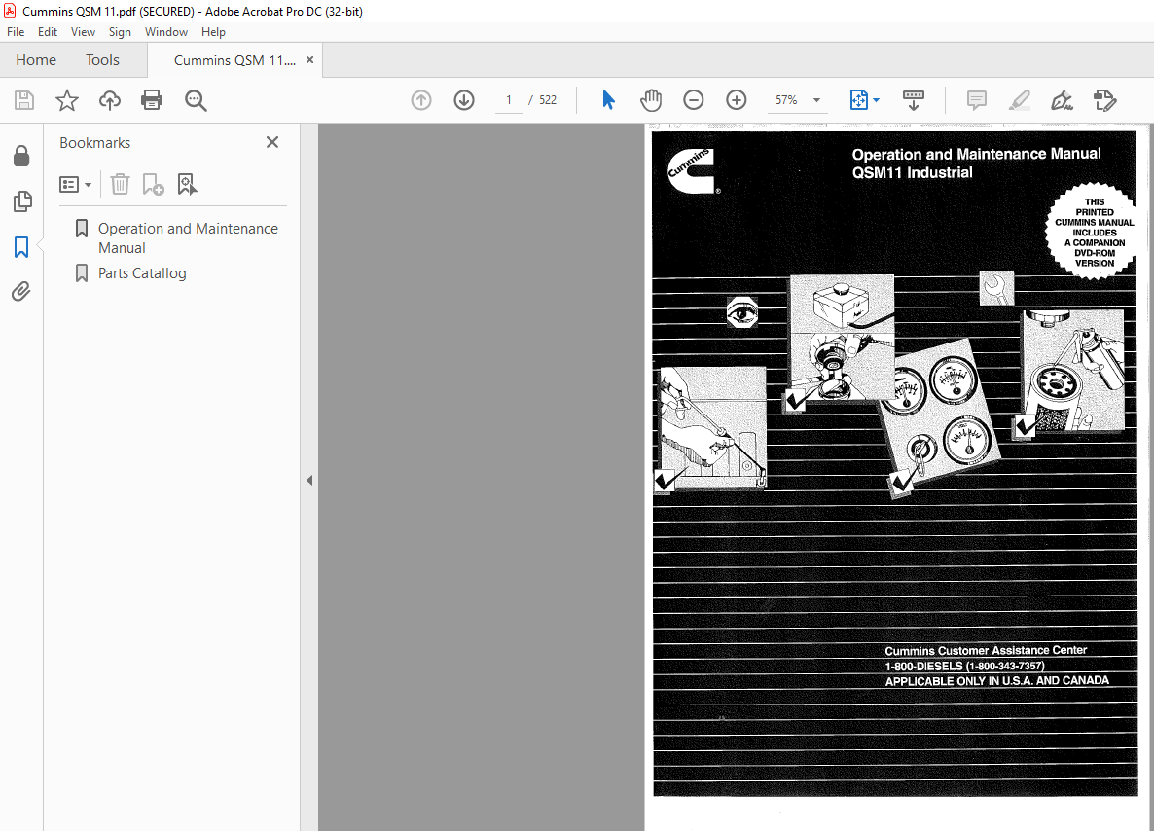Open the zoom percentage dropdown
The height and width of the screenshot is (831, 1154).
click(817, 100)
